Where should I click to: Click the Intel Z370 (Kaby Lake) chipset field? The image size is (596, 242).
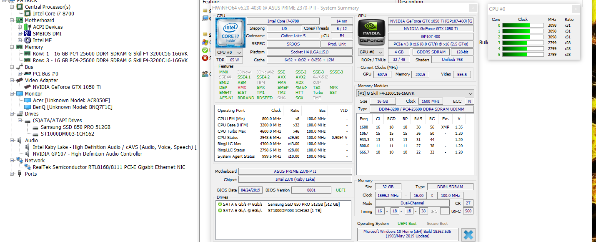[x=295, y=179]
